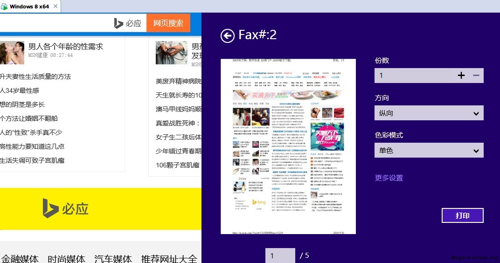The image size is (500, 263).
Task: Open the 更多设置 more settings link
Action: tap(389, 178)
